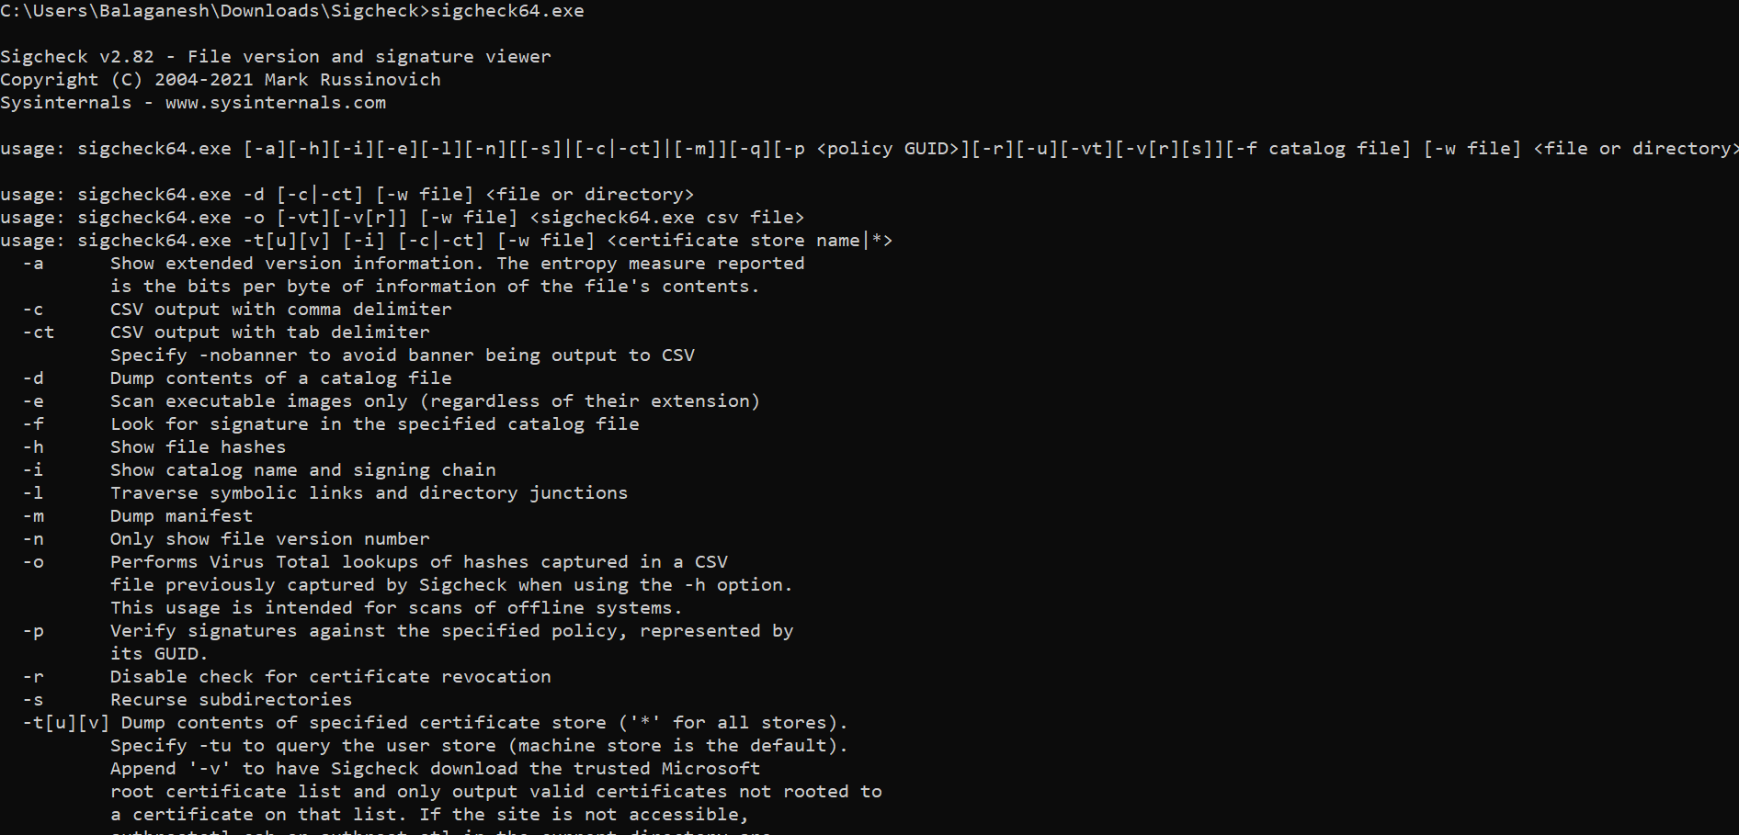Click 'Dump manifest' description text
This screenshot has width=1739, height=835.
pyautogui.click(x=182, y=516)
